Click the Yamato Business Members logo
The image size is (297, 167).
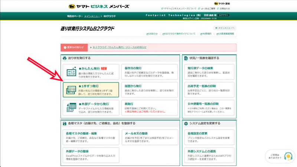[x=99, y=6]
